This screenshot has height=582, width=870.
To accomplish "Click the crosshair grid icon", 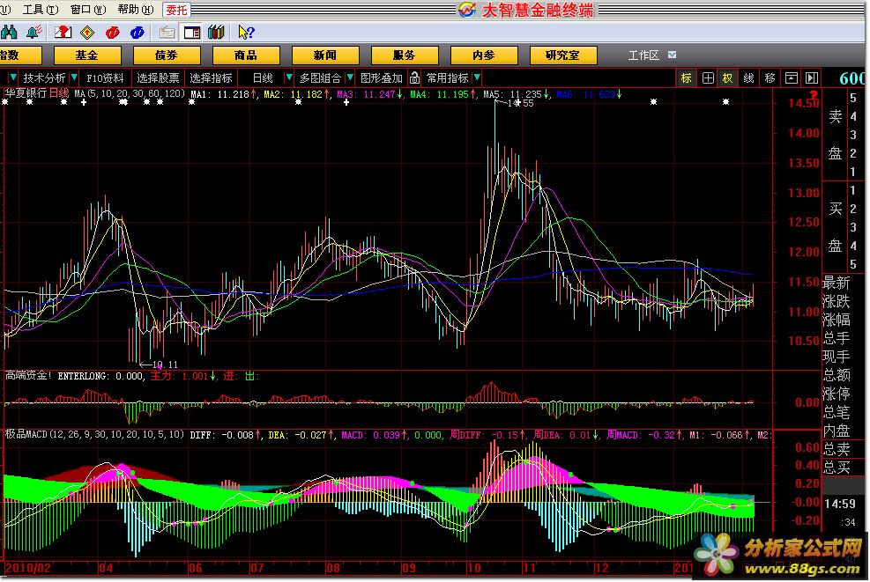I will tap(708, 78).
